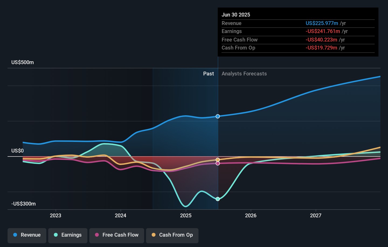Hide the Earnings series via legend
Image resolution: width=388 pixels, height=247 pixels.
pyautogui.click(x=68, y=235)
